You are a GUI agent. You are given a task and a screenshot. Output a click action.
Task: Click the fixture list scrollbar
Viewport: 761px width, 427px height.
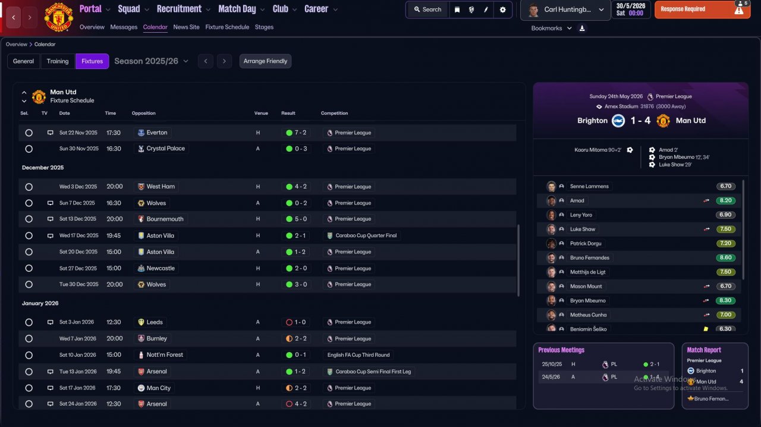click(518, 260)
